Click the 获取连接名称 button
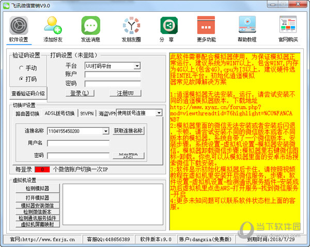This screenshot has height=247, width=310. tap(128, 131)
